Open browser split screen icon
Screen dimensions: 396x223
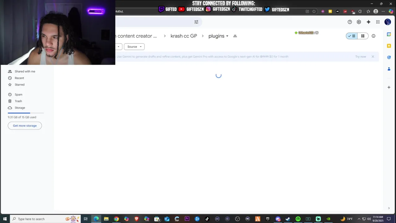click(x=307, y=11)
